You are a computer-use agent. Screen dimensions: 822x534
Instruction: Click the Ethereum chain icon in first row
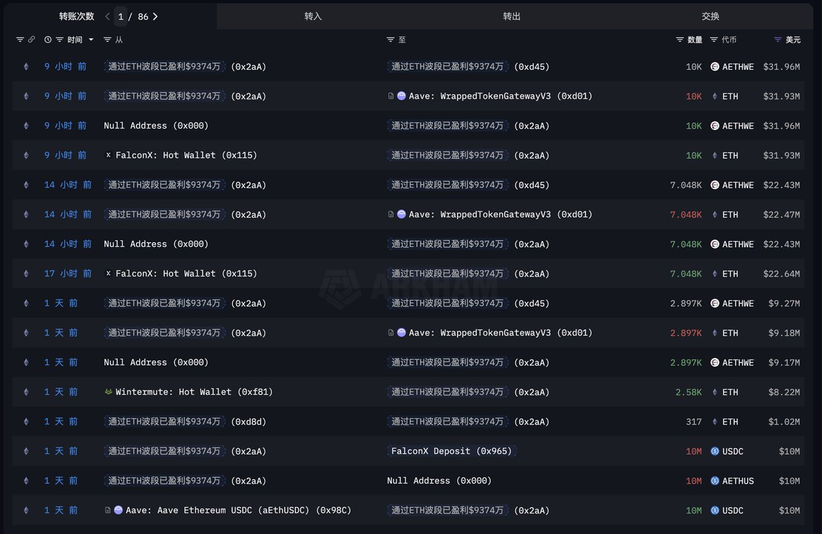[27, 67]
